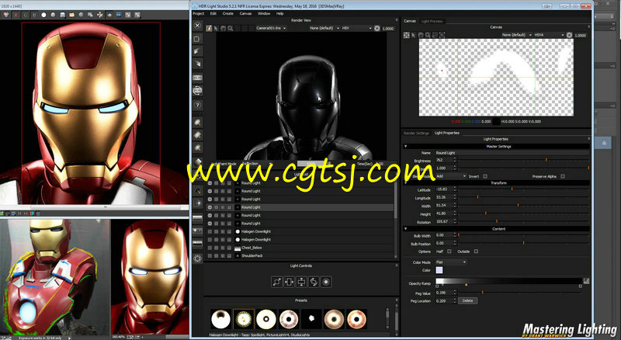Click the red channel R button in image viewer
This screenshot has width=621, height=340.
coord(16,15)
